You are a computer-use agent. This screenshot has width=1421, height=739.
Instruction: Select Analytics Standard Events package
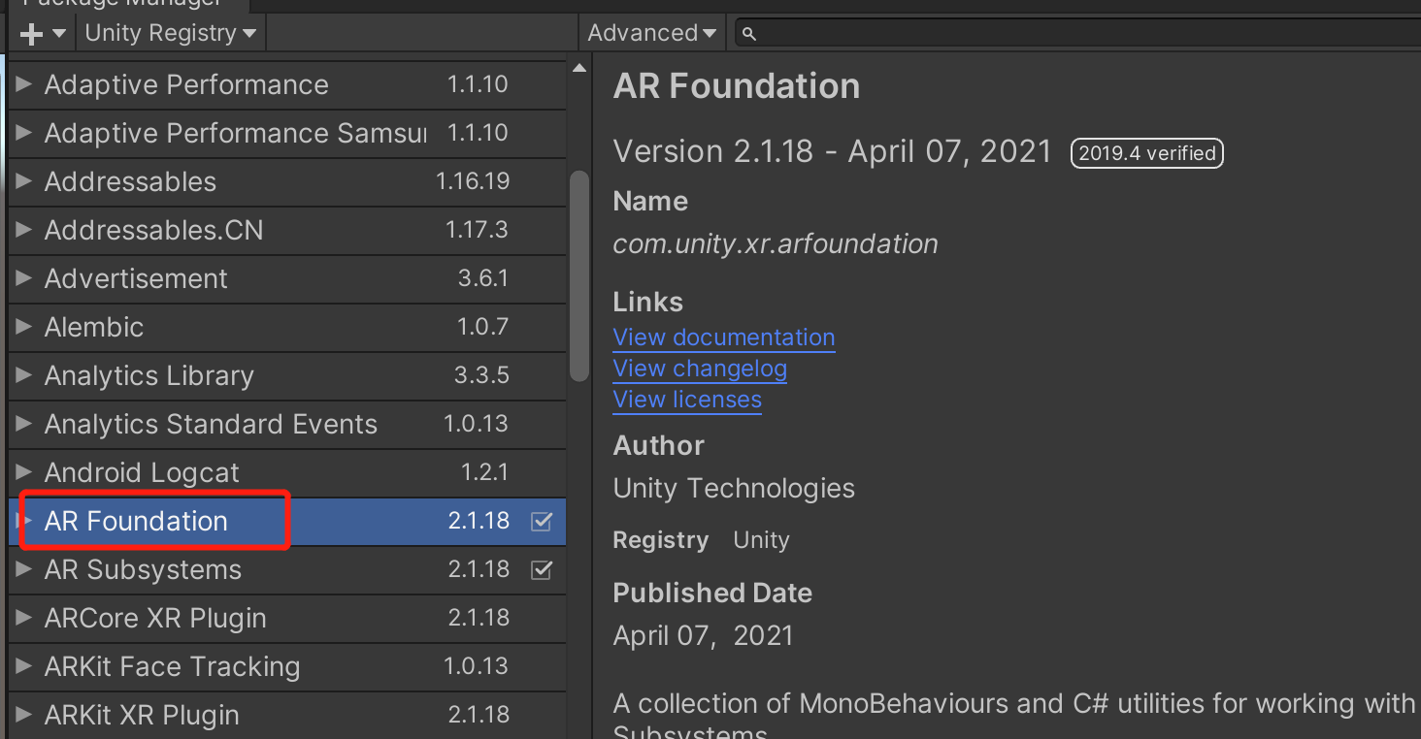pos(211,424)
